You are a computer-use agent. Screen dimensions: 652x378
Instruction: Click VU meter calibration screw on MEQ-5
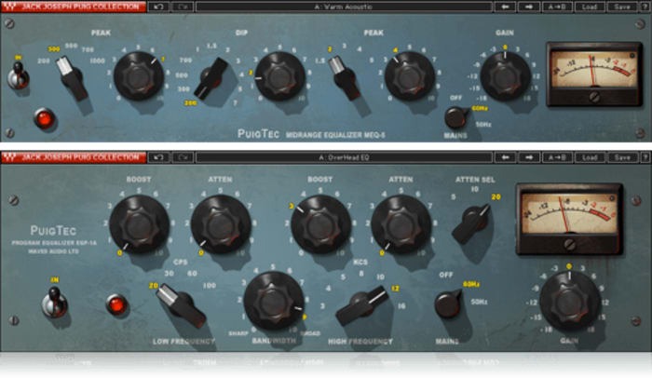[x=594, y=98]
